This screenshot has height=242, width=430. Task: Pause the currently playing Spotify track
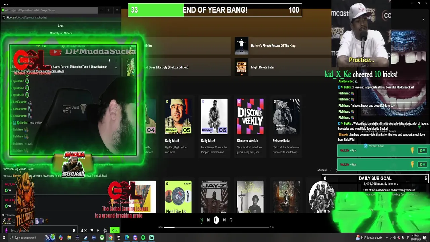pyautogui.click(x=216, y=220)
